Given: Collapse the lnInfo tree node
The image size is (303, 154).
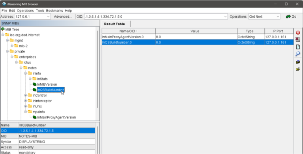Looking at the screenshot, I should point(25,73).
